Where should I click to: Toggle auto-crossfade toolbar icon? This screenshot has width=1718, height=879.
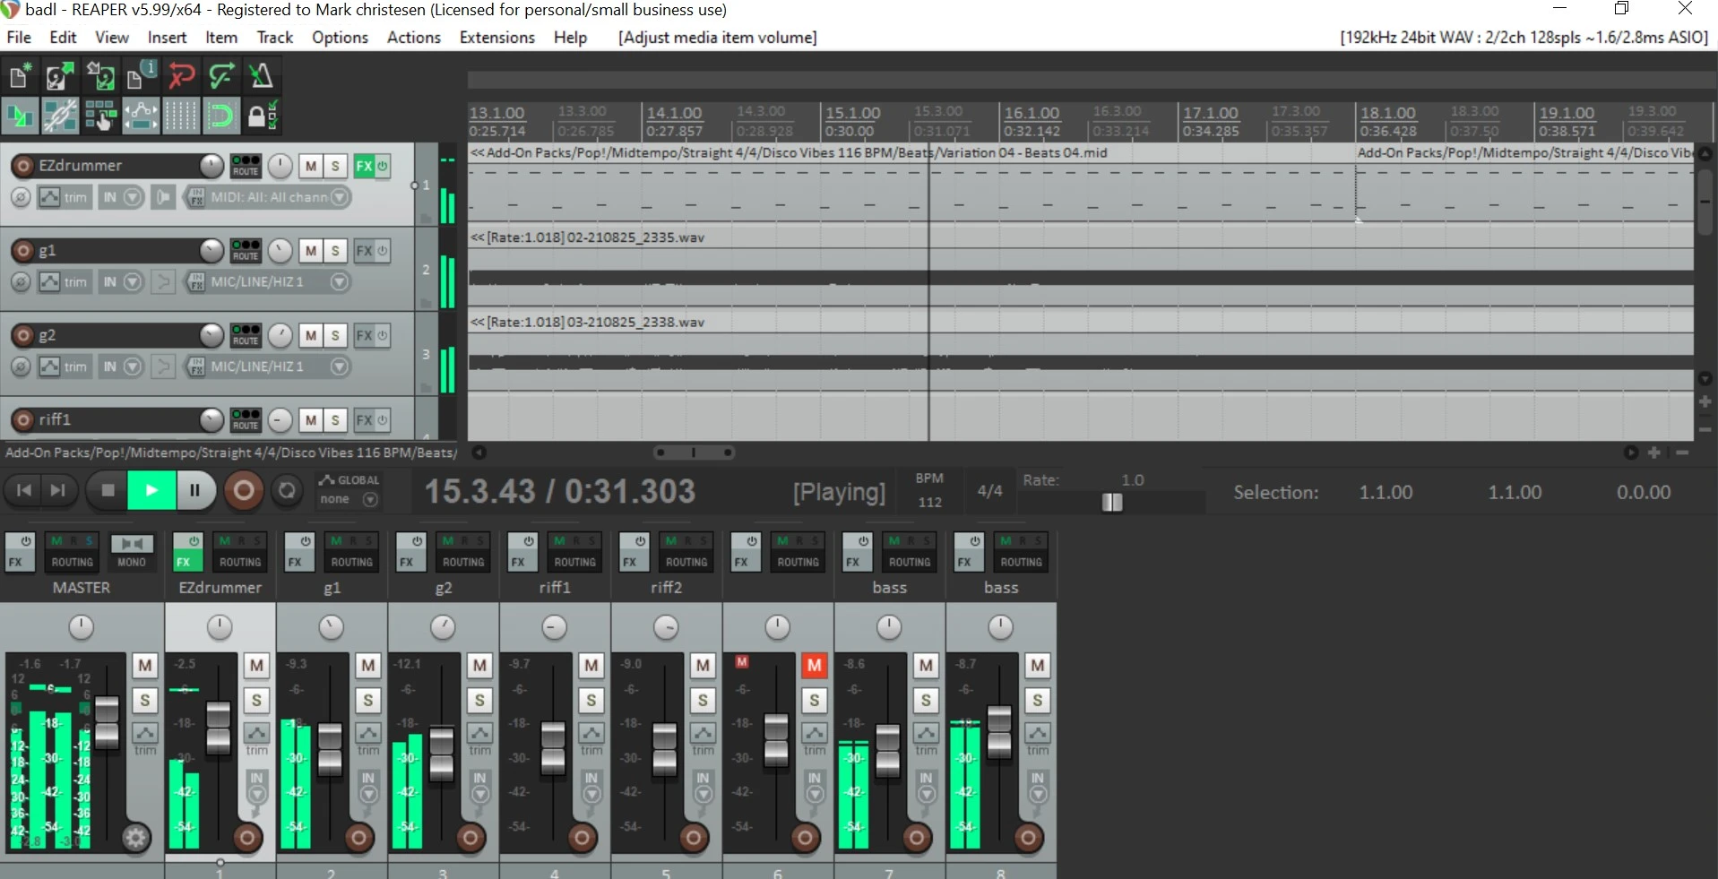click(x=20, y=116)
